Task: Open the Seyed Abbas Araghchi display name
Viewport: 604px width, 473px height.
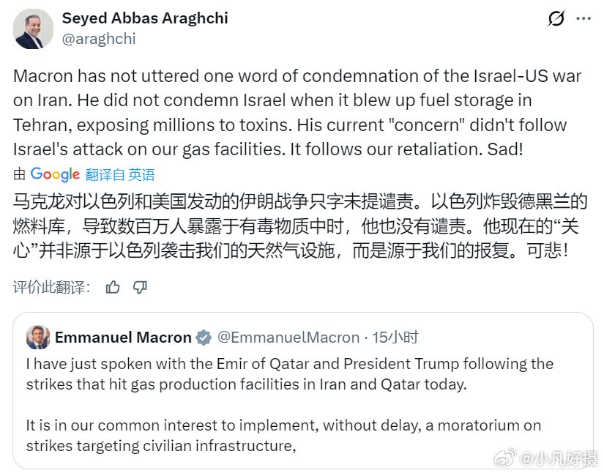Action: click(145, 18)
